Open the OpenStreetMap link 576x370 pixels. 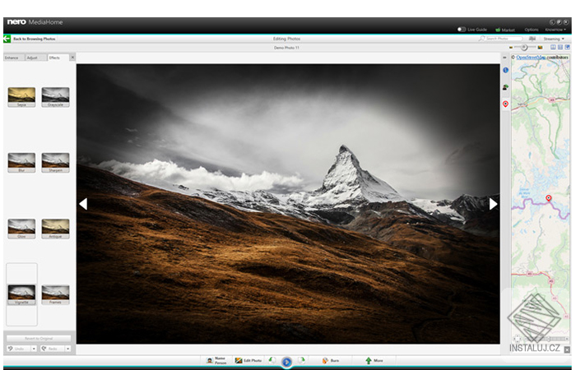pyautogui.click(x=531, y=58)
